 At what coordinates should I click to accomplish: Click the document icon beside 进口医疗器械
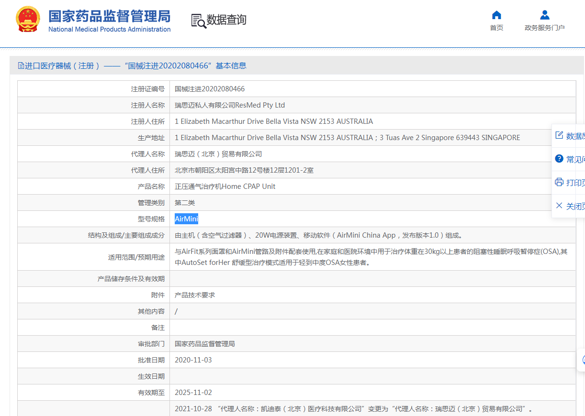(21, 66)
